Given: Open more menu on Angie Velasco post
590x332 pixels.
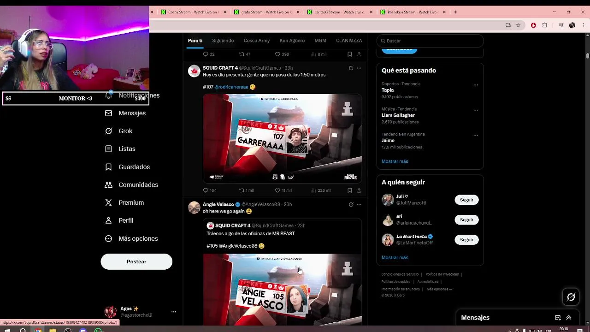Looking at the screenshot, I should (359, 205).
